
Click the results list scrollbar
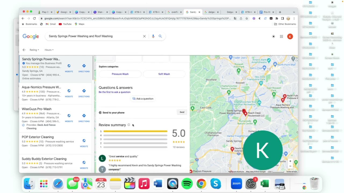pyautogui.click(x=93, y=68)
